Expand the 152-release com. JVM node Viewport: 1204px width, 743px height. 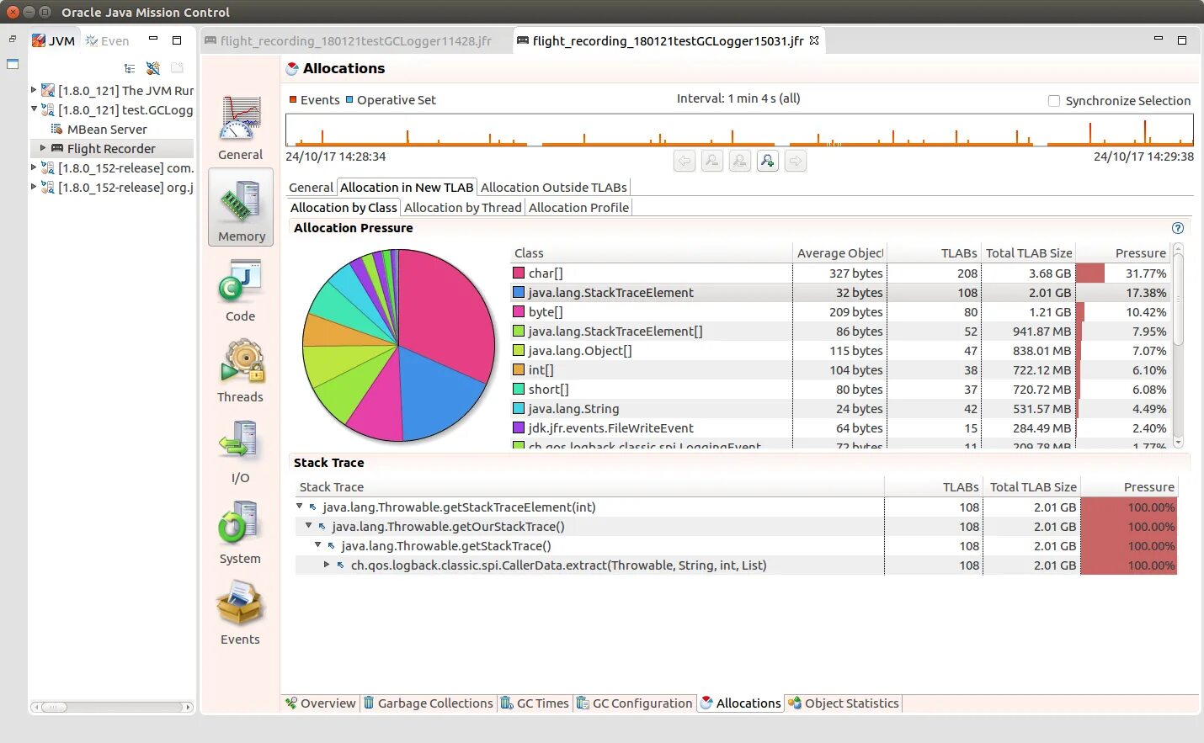[x=34, y=167]
